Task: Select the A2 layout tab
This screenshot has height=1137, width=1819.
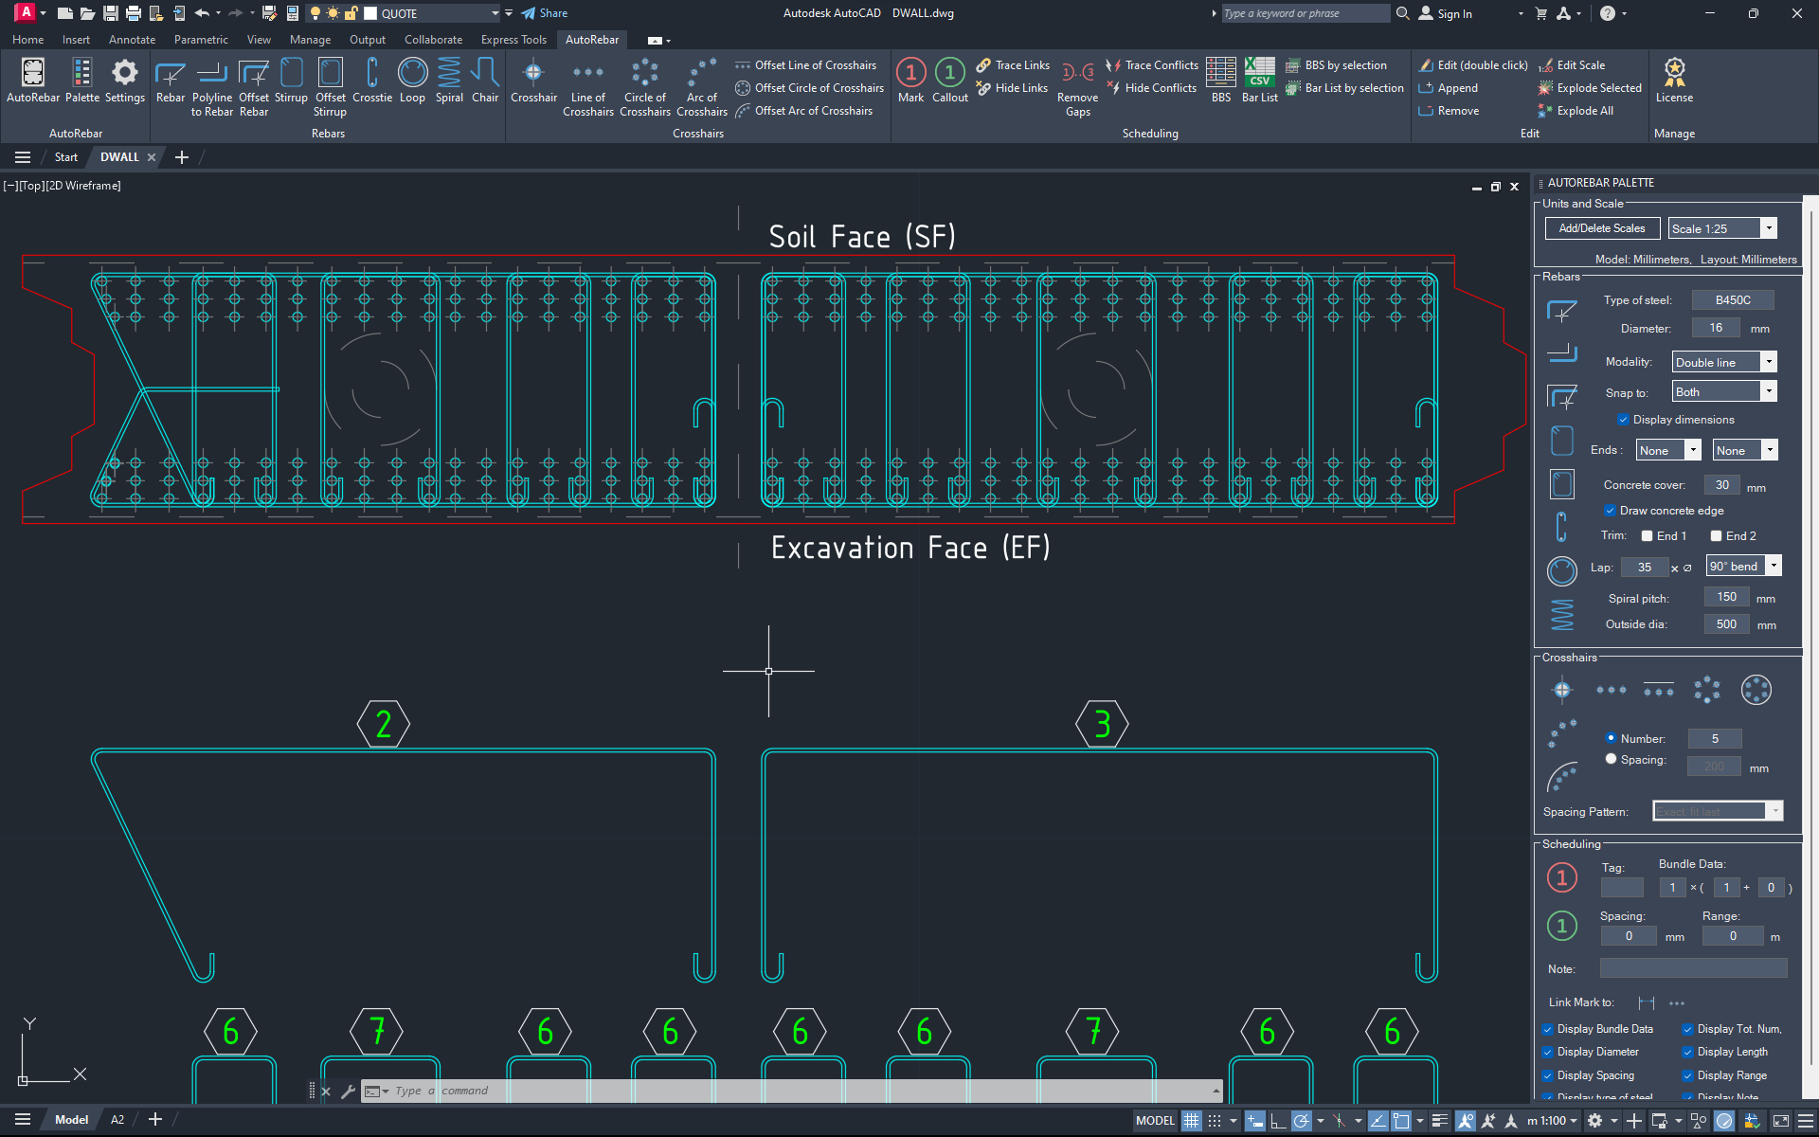Action: click(117, 1119)
